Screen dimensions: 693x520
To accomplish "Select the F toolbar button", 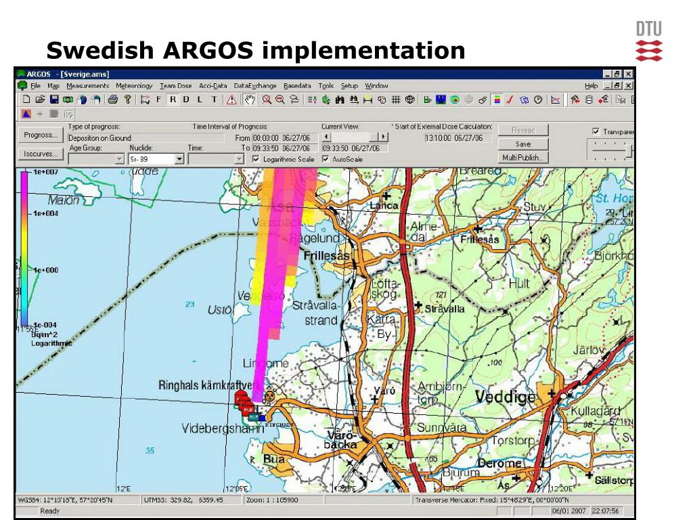I will click(x=158, y=100).
